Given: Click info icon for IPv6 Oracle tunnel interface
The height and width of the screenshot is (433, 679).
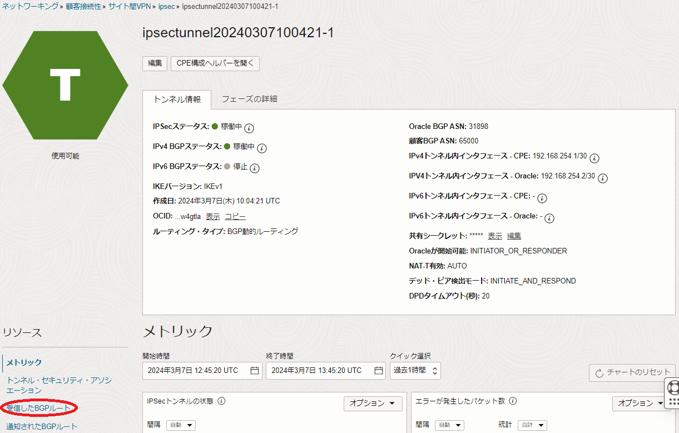Looking at the screenshot, I should pos(549,217).
